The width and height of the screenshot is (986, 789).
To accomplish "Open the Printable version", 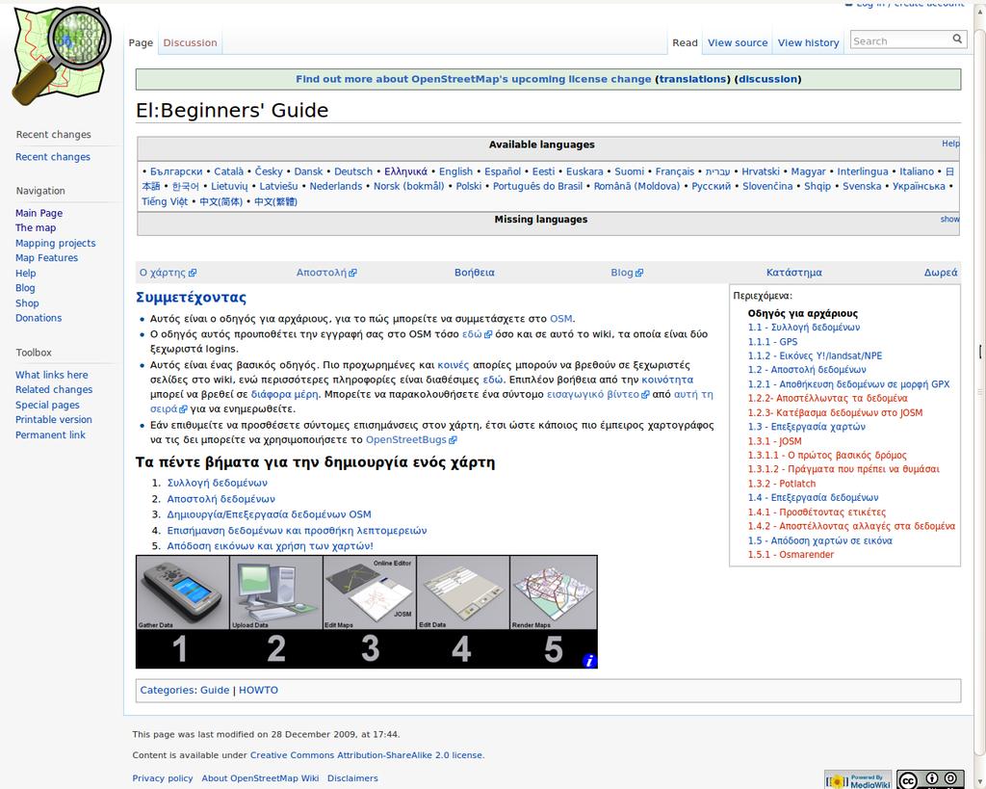I will click(54, 420).
